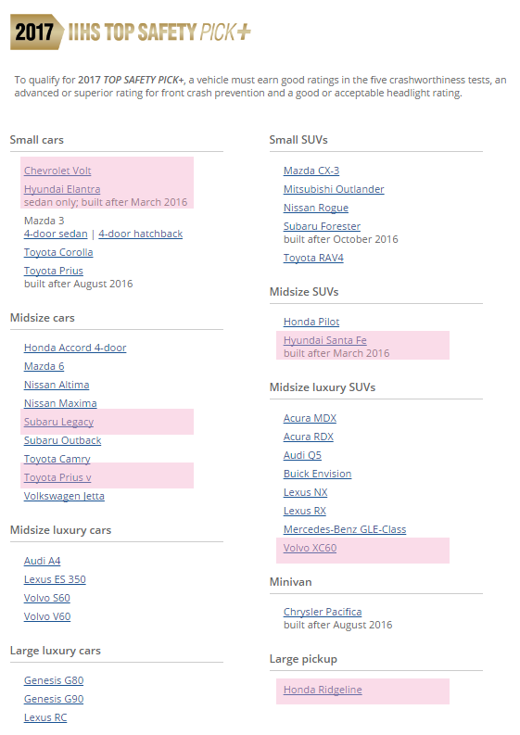Screen dimensions: 520x735
Task: Open the Honda Ridgeline link
Action: pyautogui.click(x=323, y=690)
